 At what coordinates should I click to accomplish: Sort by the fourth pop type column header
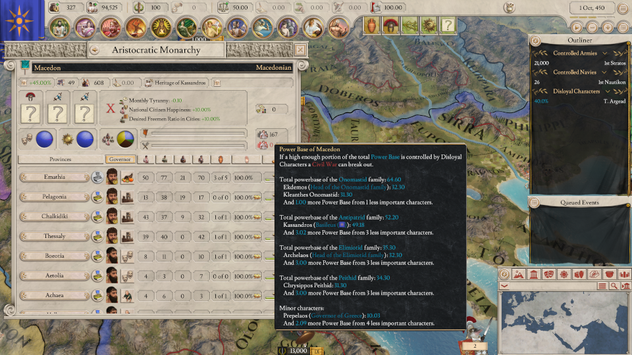pos(201,159)
